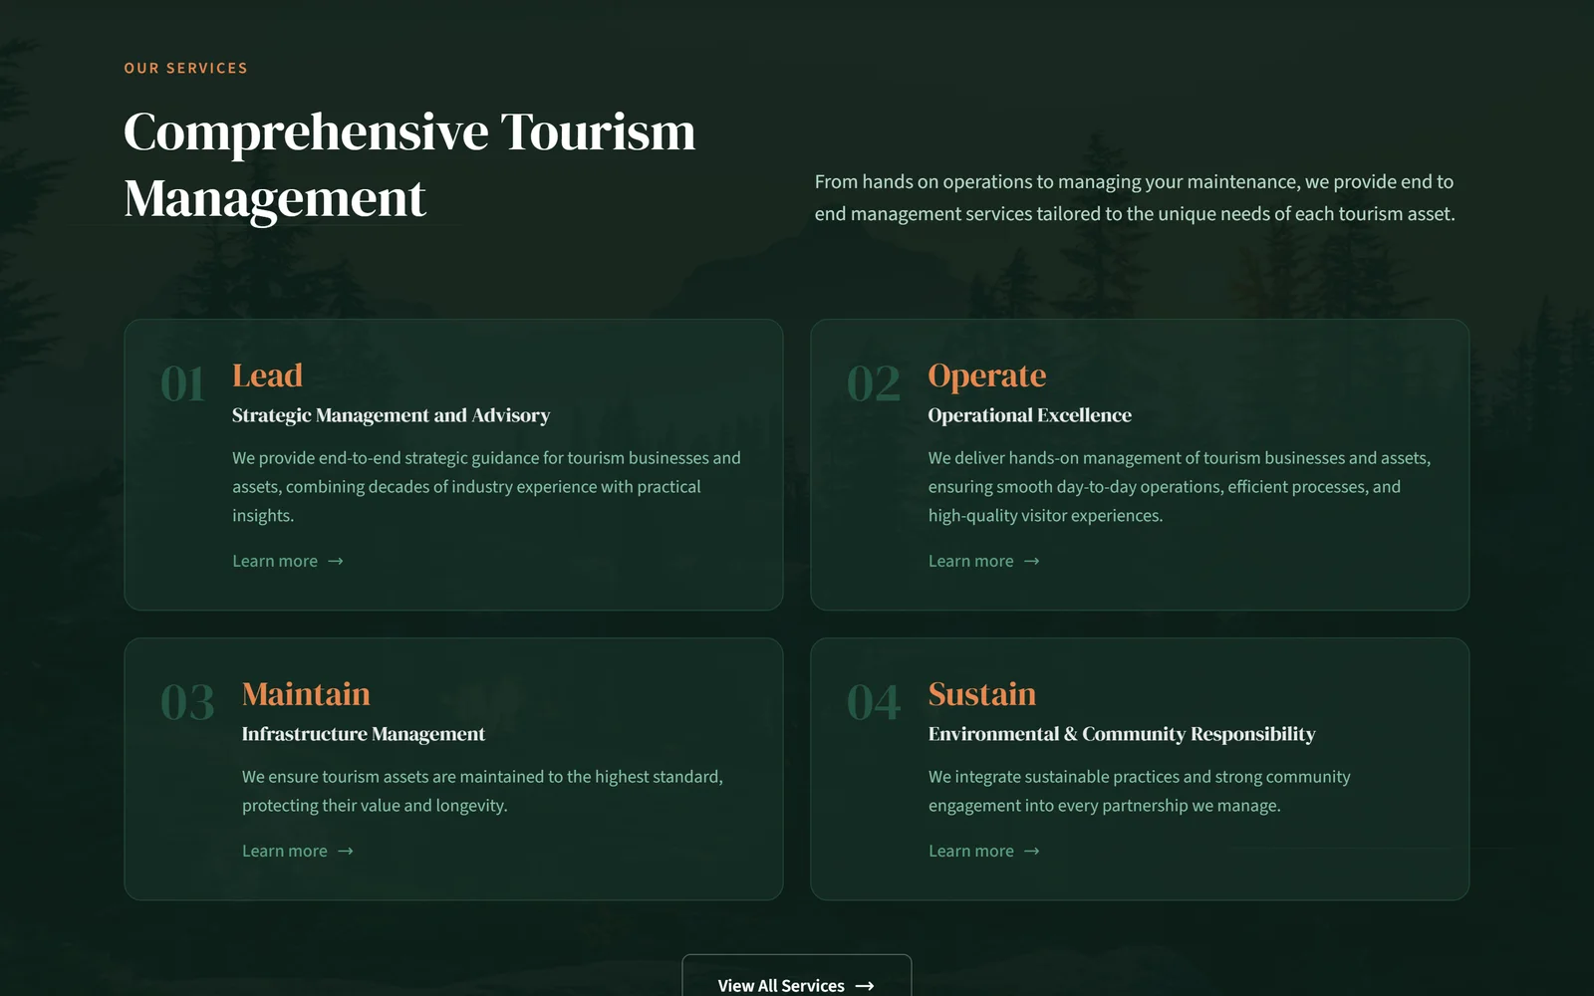Click Maintain description about highest standard
Screen dimensions: 1594x996
pos(482,791)
